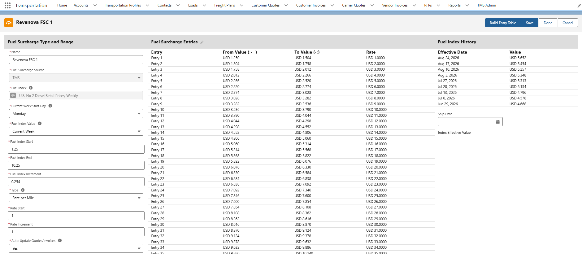
Task: Click the 'USD 20.0000' rate cell
Action: 376,167
